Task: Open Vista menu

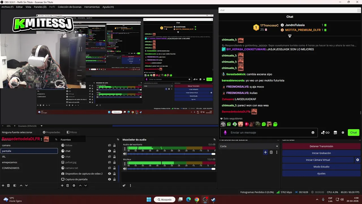Action: [x=28, y=7]
